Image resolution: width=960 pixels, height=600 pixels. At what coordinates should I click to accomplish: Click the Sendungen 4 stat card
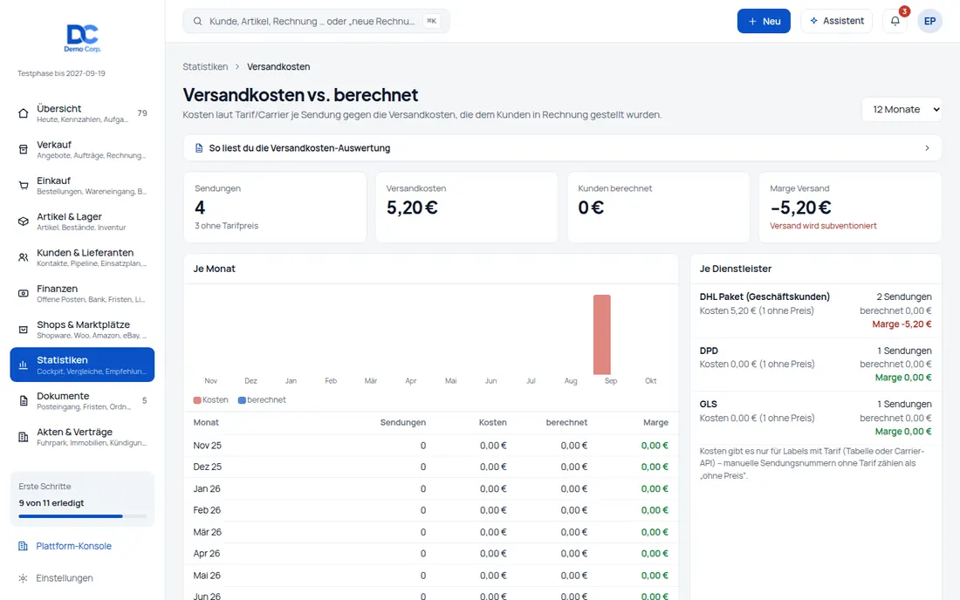275,208
